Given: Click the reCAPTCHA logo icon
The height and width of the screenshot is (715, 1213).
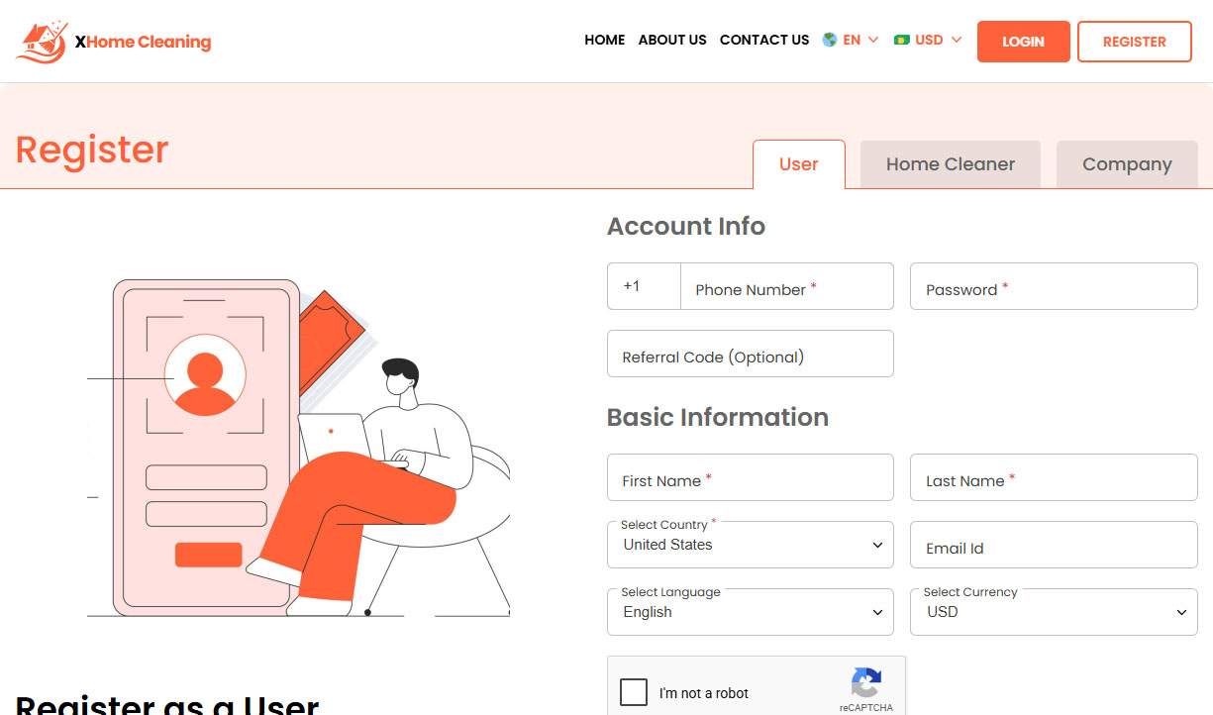Looking at the screenshot, I should pos(865,682).
